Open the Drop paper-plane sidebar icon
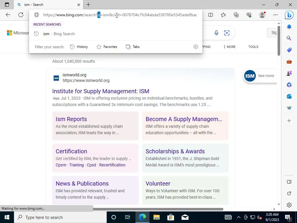The width and height of the screenshot is (297, 223). [x=289, y=108]
